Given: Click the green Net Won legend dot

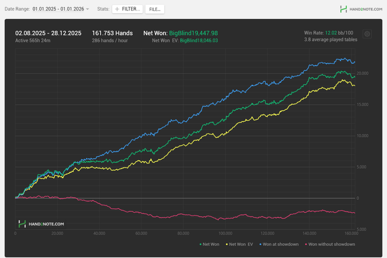Looking at the screenshot, I should (x=200, y=244).
